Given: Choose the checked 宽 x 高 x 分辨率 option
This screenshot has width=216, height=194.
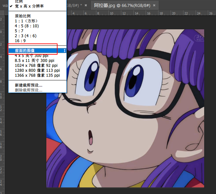Looking at the screenshot, I should coord(29,6).
